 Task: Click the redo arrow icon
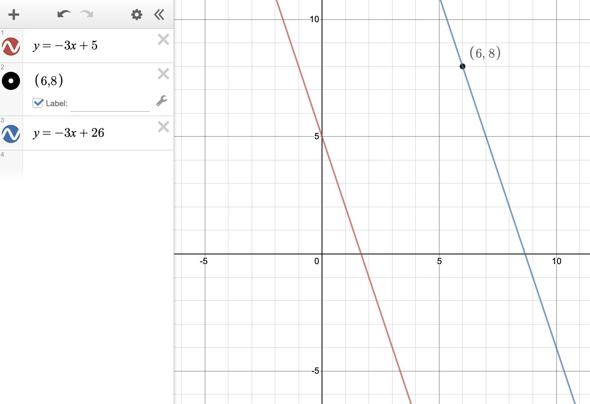[x=86, y=14]
